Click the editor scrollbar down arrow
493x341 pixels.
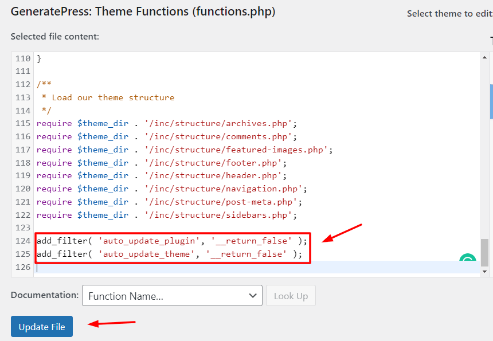click(484, 272)
